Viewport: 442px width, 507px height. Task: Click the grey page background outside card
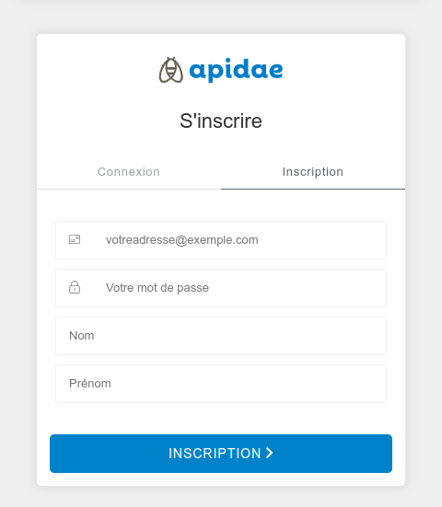(18, 259)
